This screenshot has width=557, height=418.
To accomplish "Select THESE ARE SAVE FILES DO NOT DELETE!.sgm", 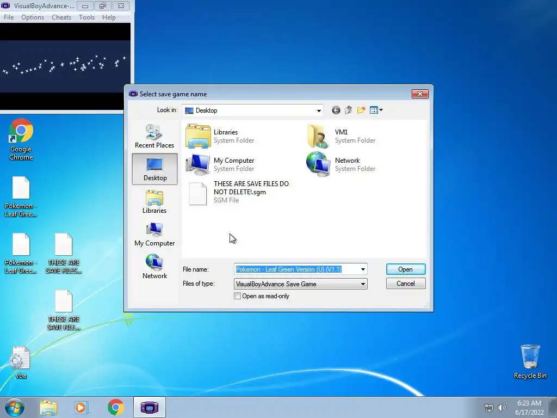I will pyautogui.click(x=238, y=192).
